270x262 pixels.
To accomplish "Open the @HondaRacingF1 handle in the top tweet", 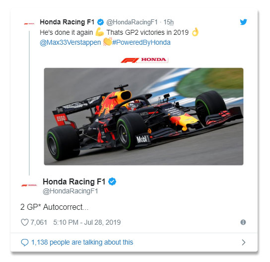I will pyautogui.click(x=132, y=22).
